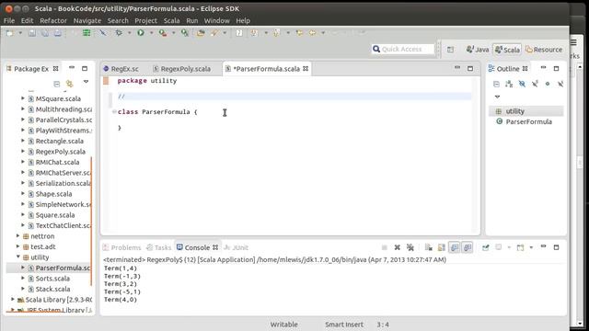Select Stack.scala in Package Explorer
The image size is (589, 331).
point(52,289)
